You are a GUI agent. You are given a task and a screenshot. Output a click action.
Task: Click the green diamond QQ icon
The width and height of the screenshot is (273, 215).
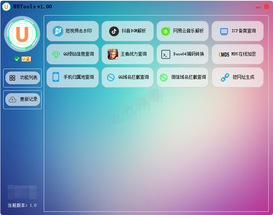click(56, 55)
